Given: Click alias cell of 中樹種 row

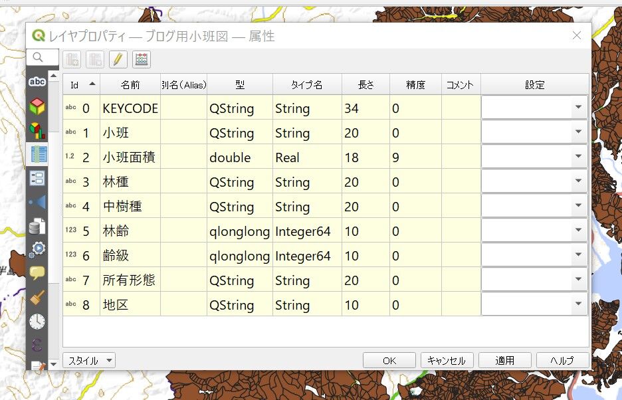Looking at the screenshot, I should coord(183,207).
